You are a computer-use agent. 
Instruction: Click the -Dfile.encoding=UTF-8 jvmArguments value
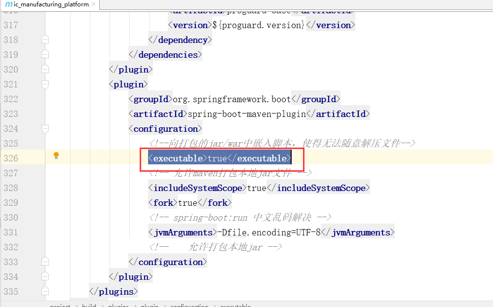click(266, 232)
